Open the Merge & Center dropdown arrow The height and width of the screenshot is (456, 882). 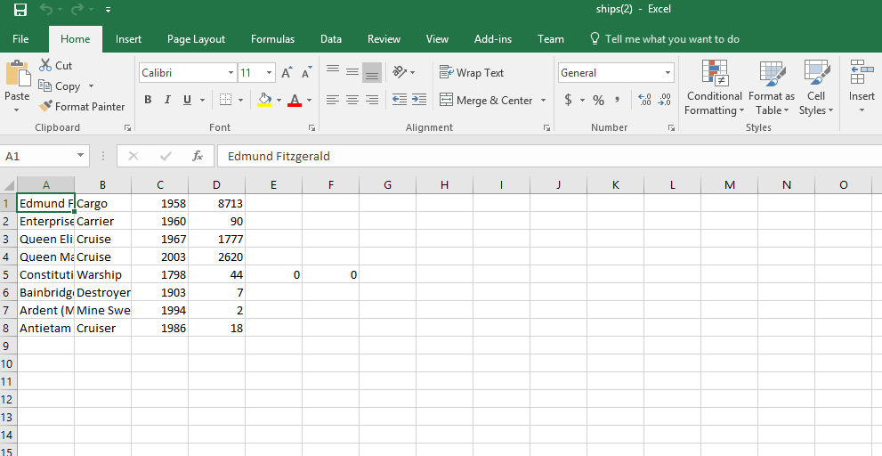tap(544, 101)
